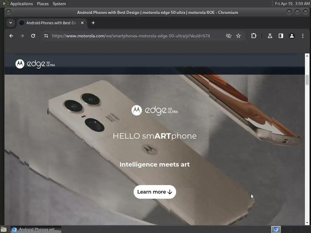
Task: Go back to the previous page
Action: click(11, 36)
